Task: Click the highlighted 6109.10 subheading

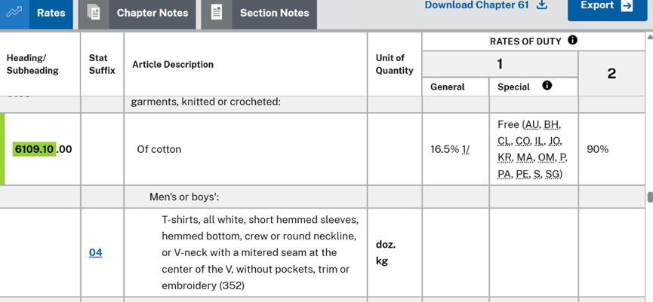Action: (x=34, y=149)
